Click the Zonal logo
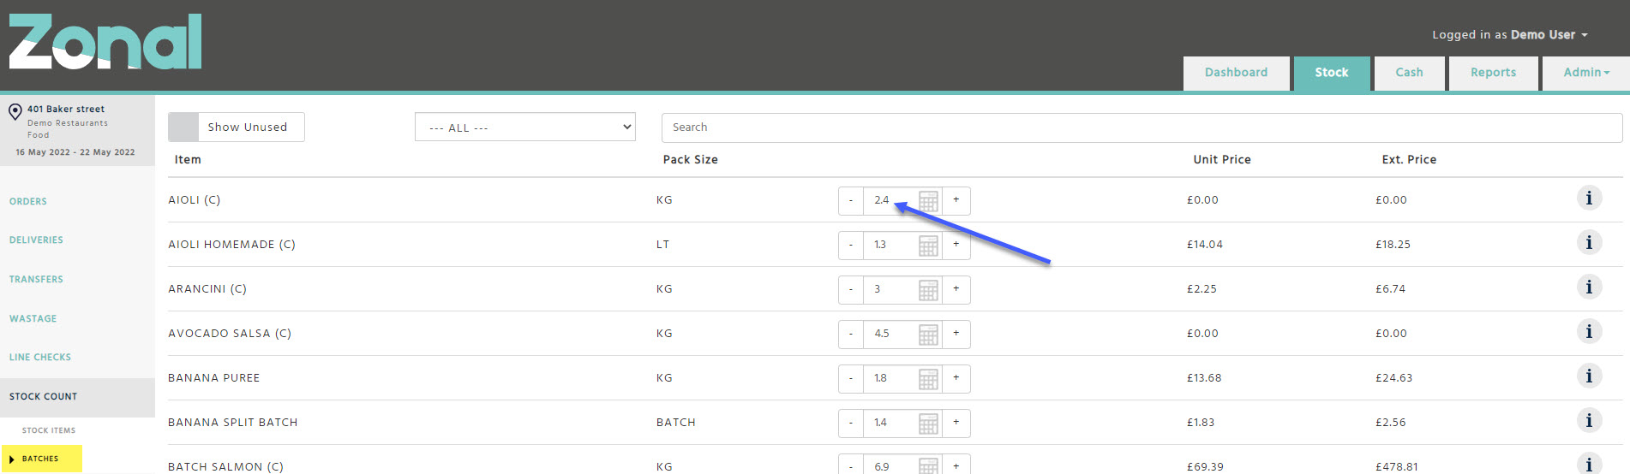Viewport: 1630px width, 474px height. [105, 41]
